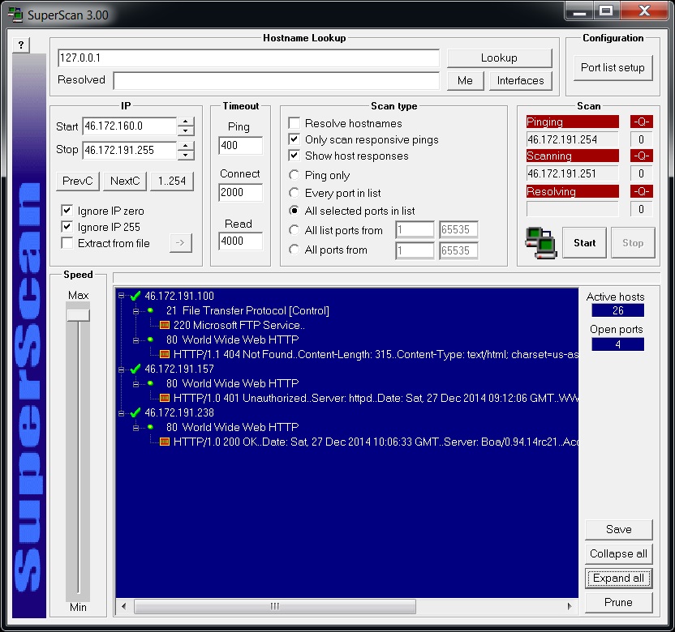Collapse port 80 node under 46.172.191.157
675x632 pixels.
[136, 384]
